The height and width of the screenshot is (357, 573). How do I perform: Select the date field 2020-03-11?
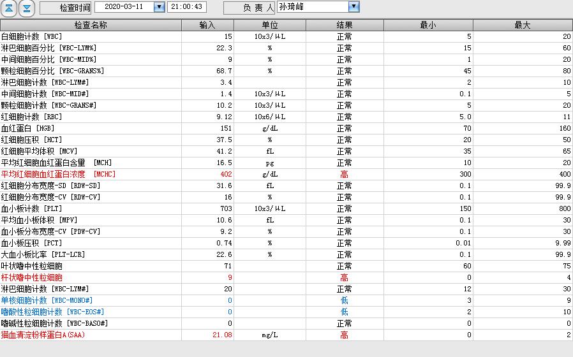[124, 7]
